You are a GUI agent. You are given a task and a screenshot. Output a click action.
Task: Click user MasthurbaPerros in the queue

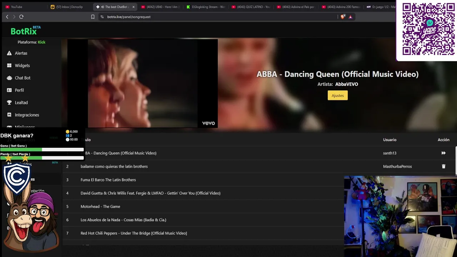(397, 166)
